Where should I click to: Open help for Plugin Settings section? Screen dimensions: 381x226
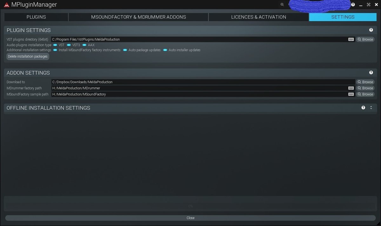pos(371,30)
